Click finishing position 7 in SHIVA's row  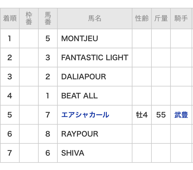10,153
